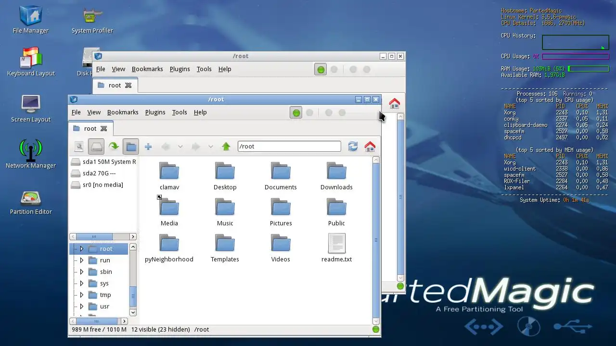
Task: Toggle the drive devices panel button
Action: pyautogui.click(x=97, y=147)
